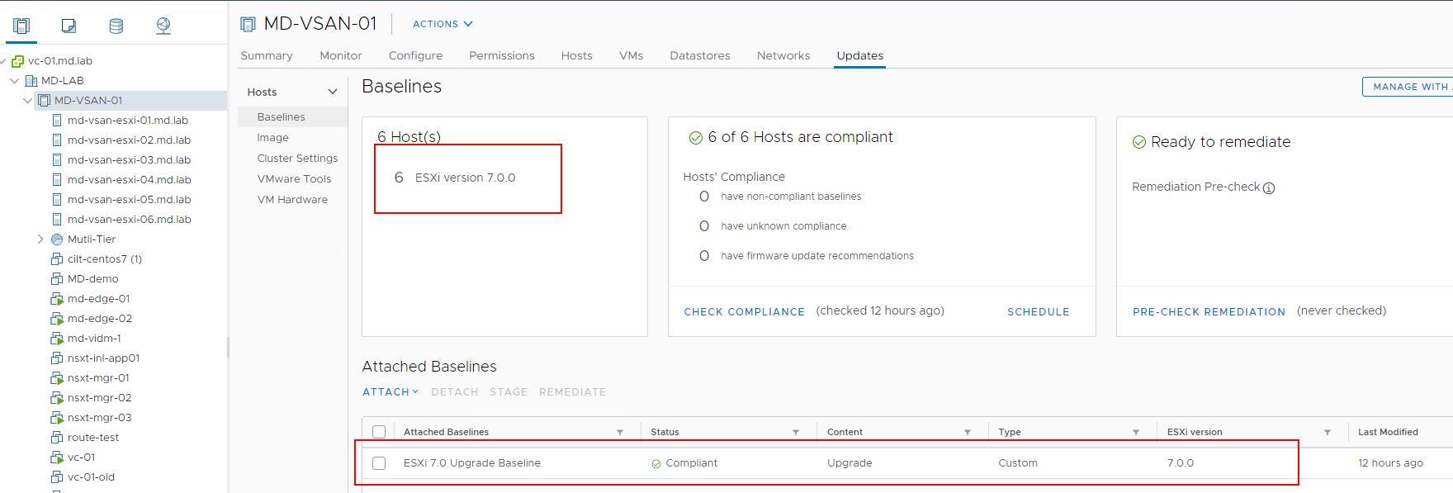Screen dimensions: 1453x493
Task: Click the ESXi 7.0 Upgrade Baseline name
Action: tap(472, 463)
